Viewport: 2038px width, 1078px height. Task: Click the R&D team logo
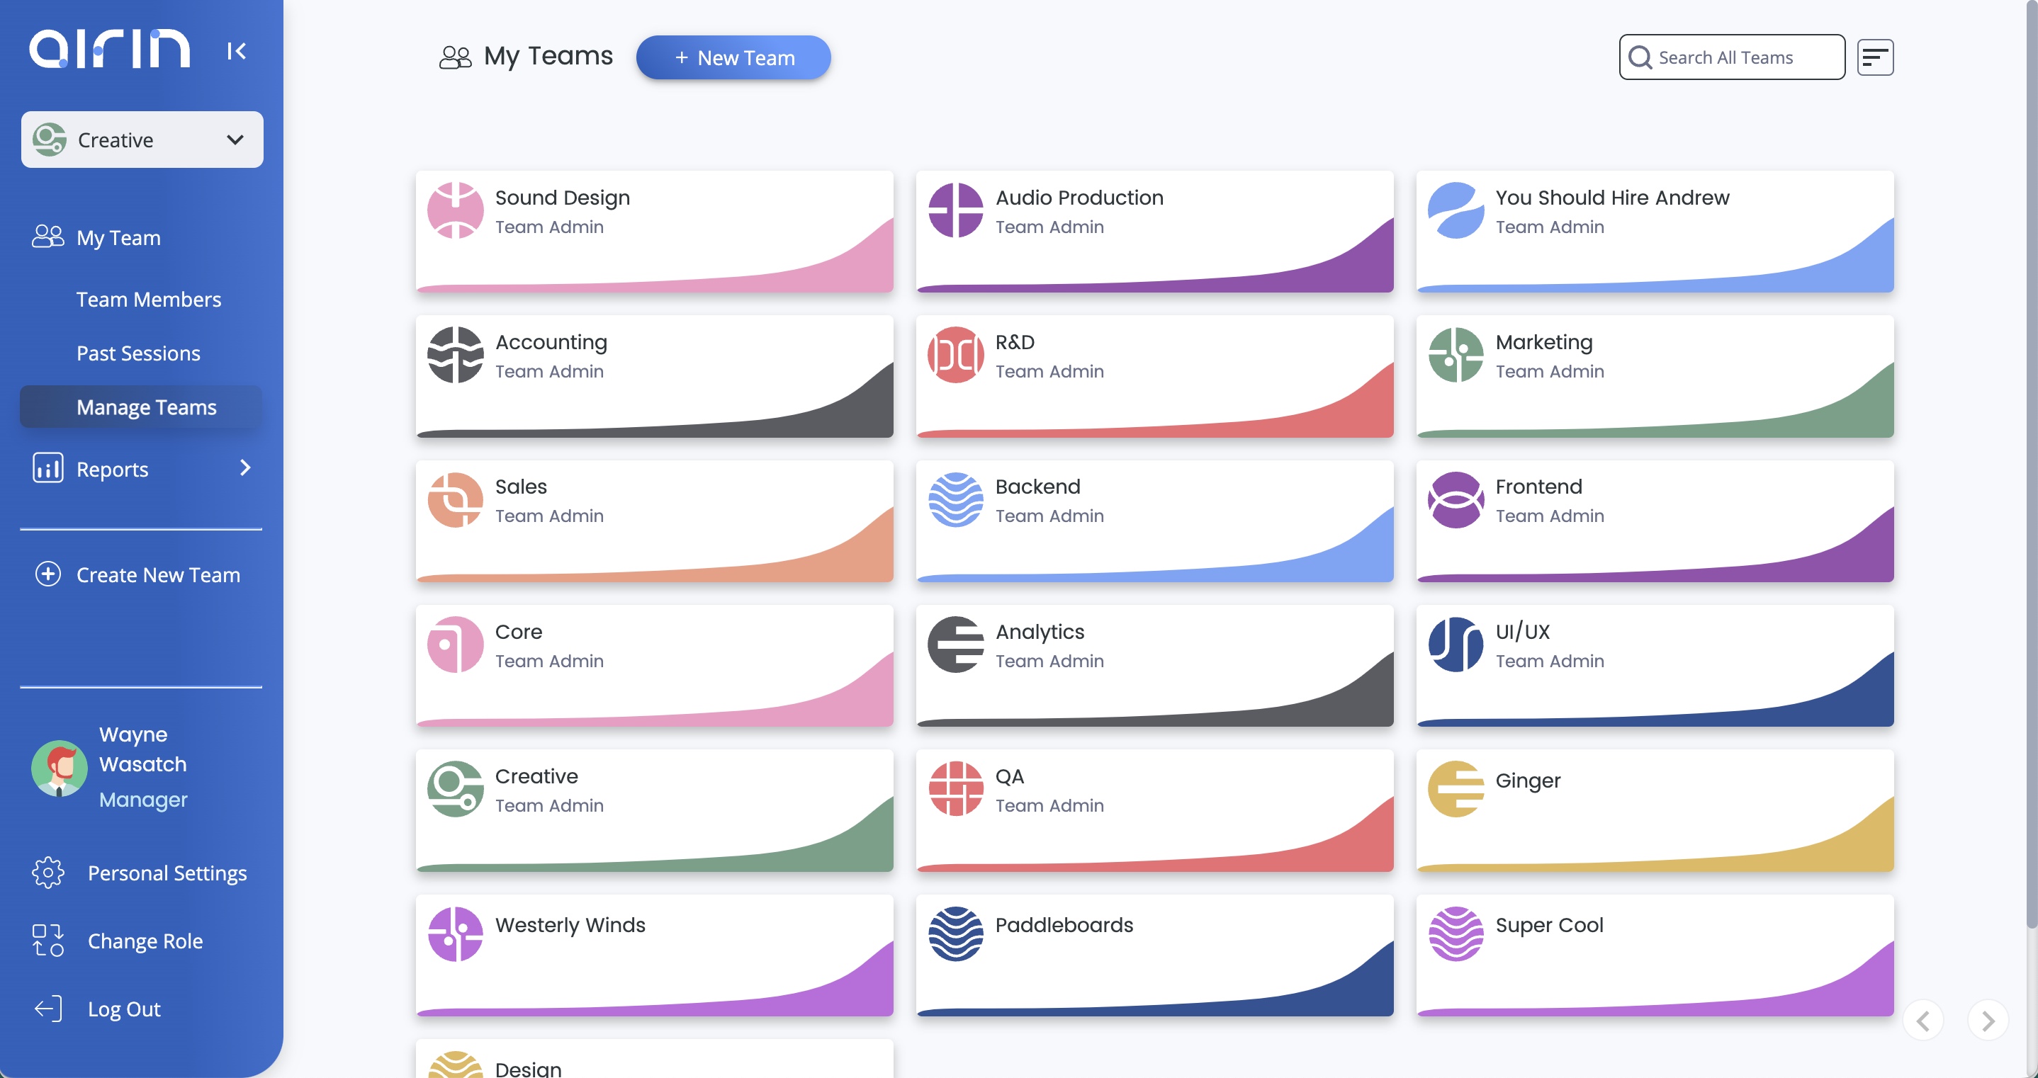pyautogui.click(x=956, y=354)
